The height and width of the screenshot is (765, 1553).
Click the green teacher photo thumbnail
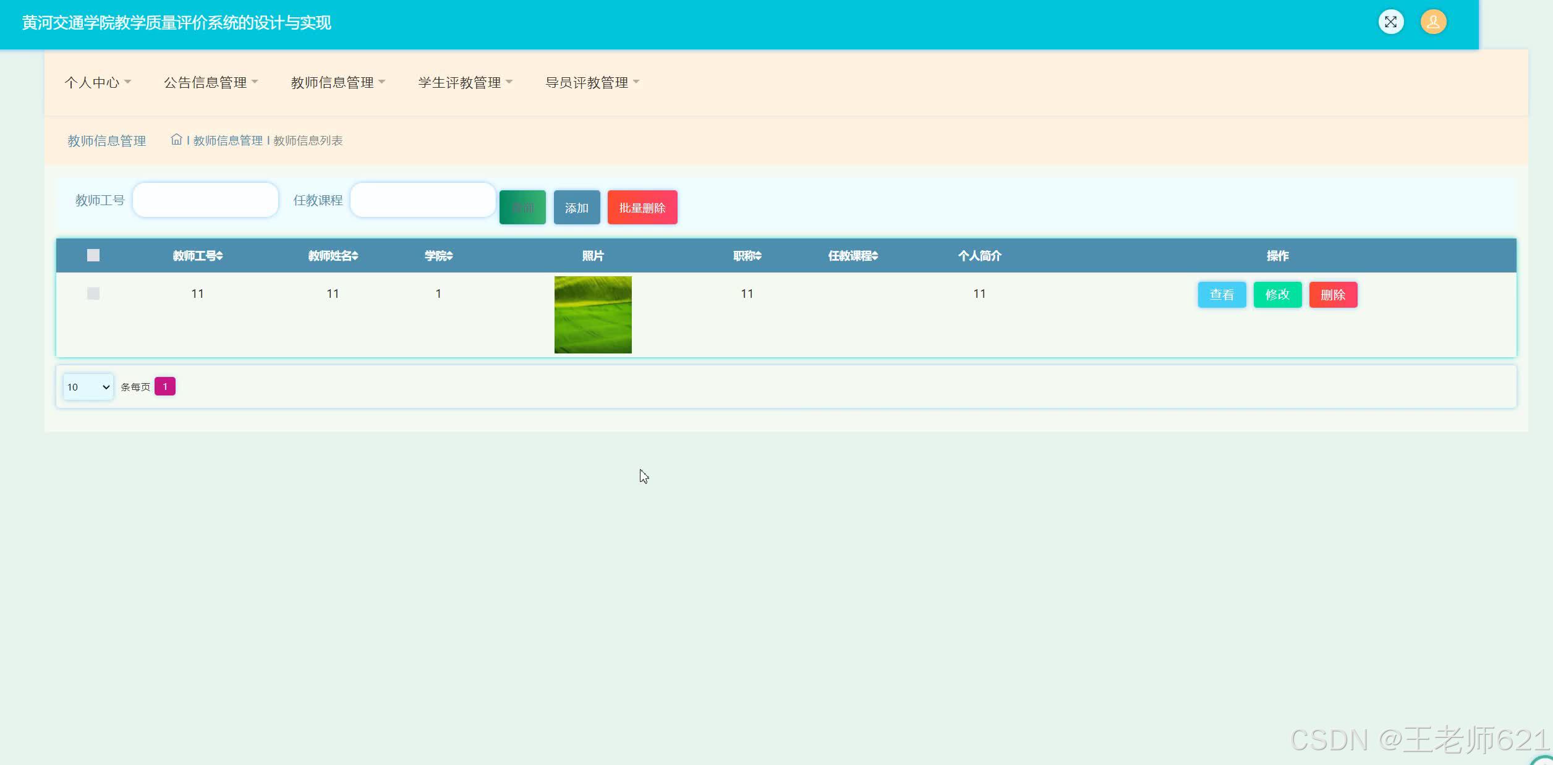592,315
